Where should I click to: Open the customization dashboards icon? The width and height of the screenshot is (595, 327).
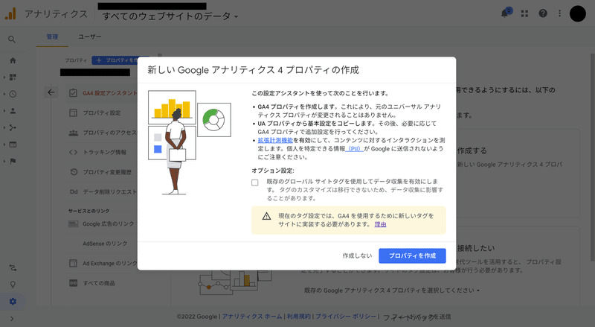point(13,77)
